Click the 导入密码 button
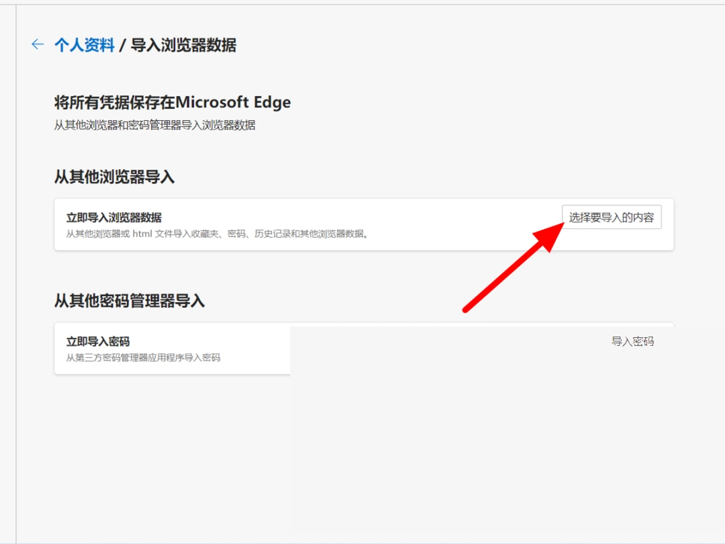Viewport: 725px width, 544px height. point(632,341)
